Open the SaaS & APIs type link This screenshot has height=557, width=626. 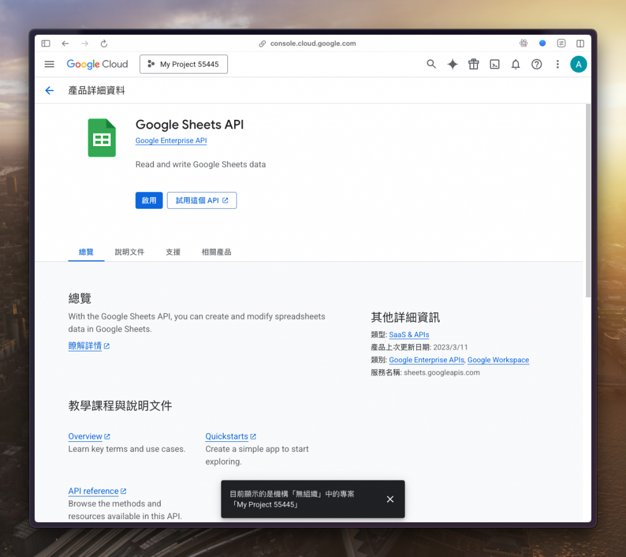tap(409, 335)
